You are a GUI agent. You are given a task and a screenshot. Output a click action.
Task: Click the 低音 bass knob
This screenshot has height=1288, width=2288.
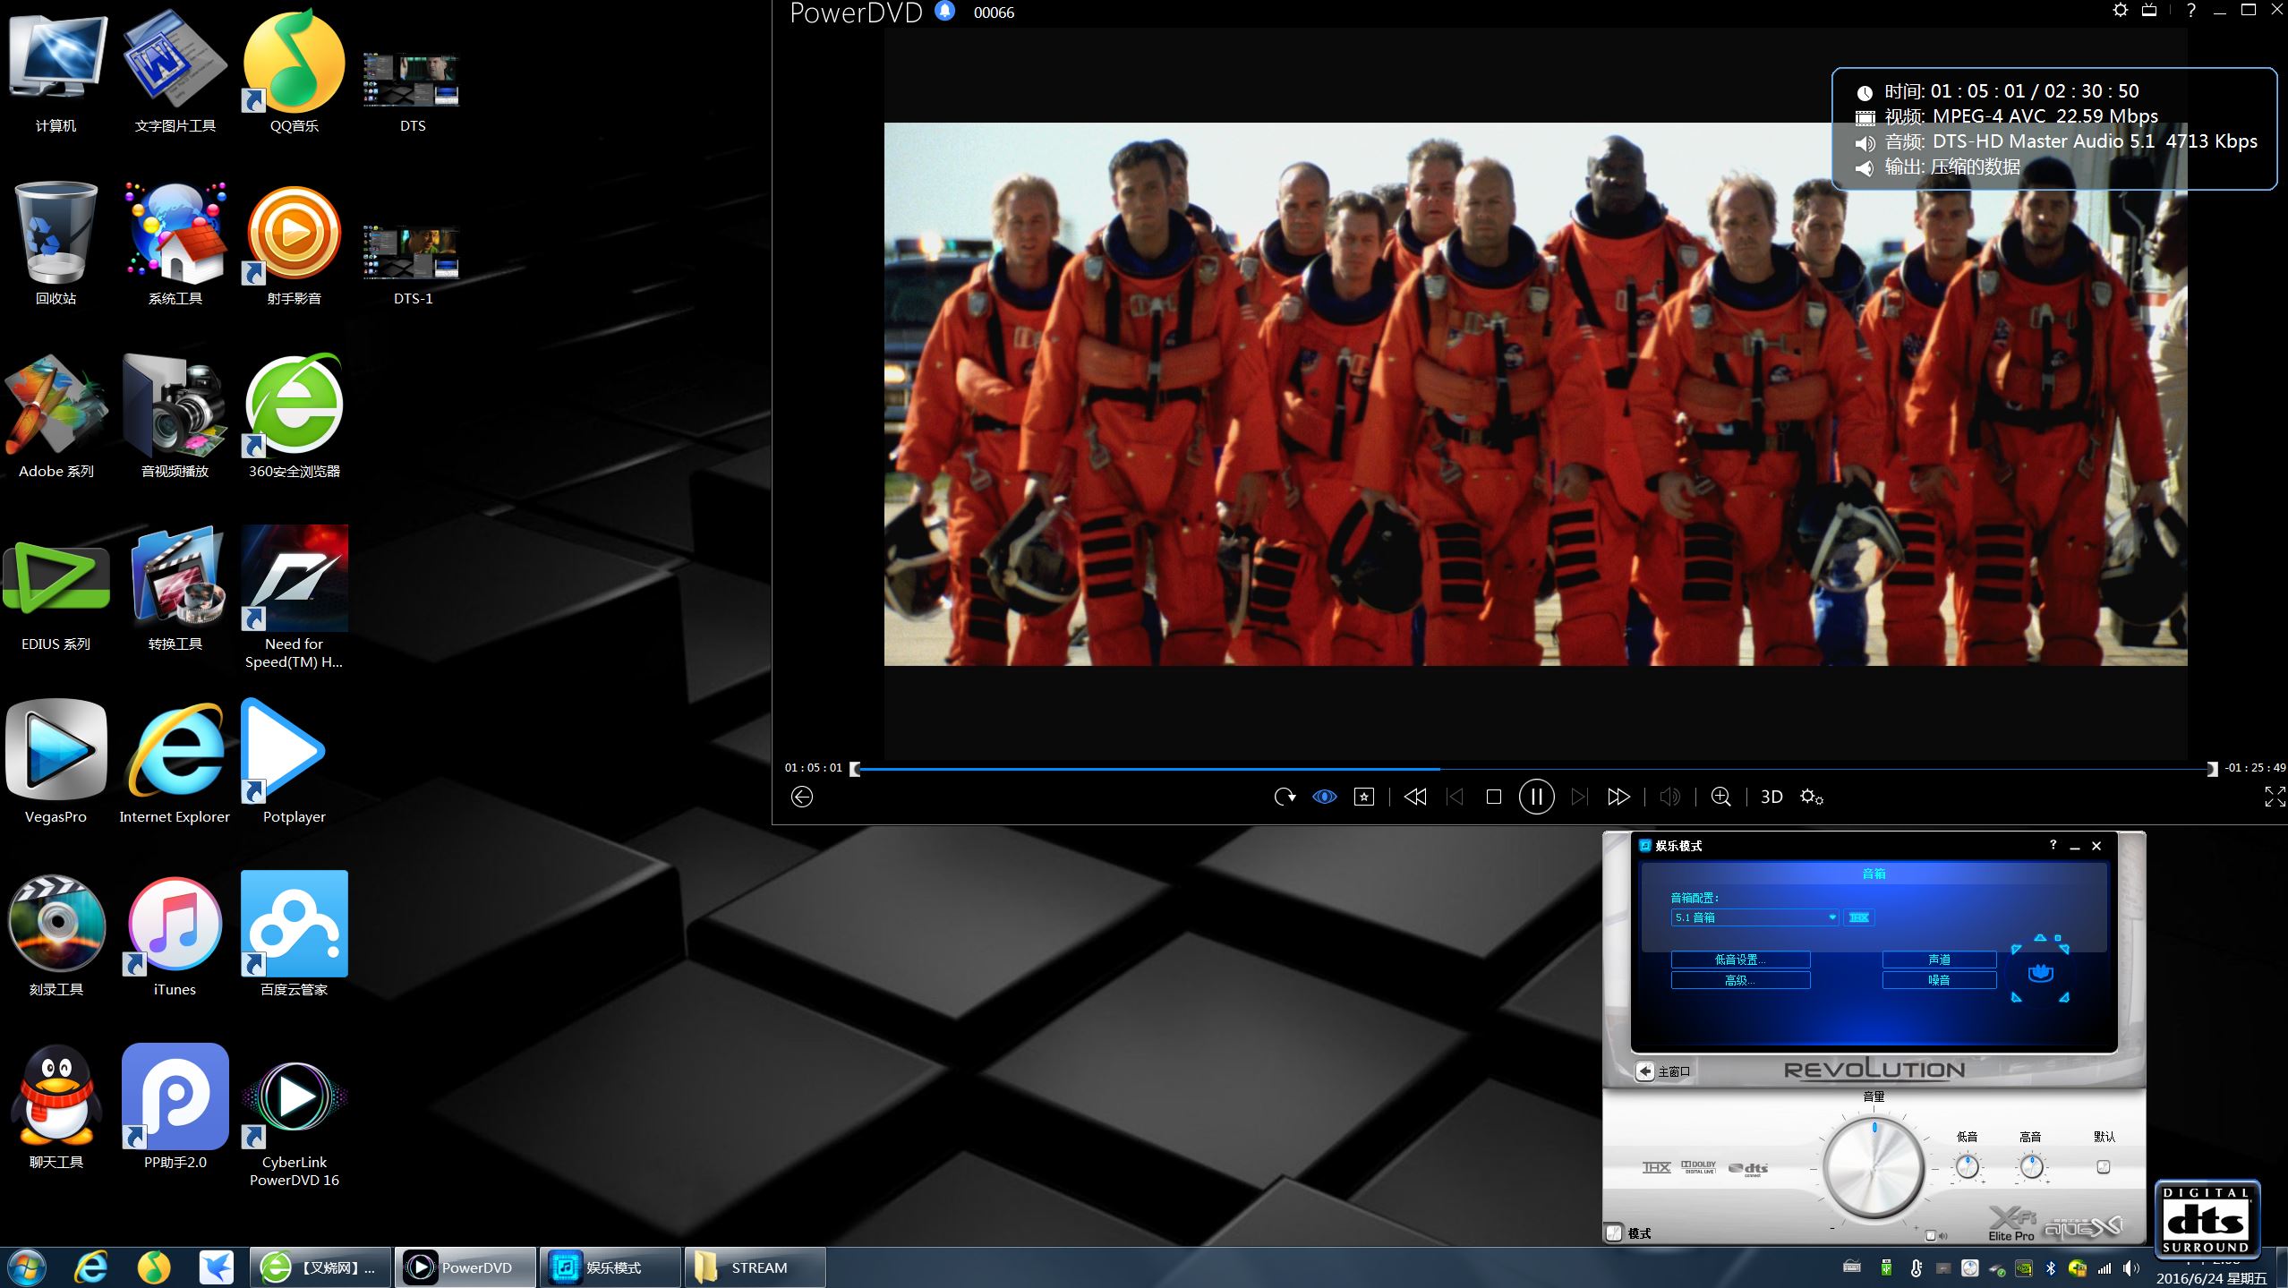[x=1967, y=1166]
